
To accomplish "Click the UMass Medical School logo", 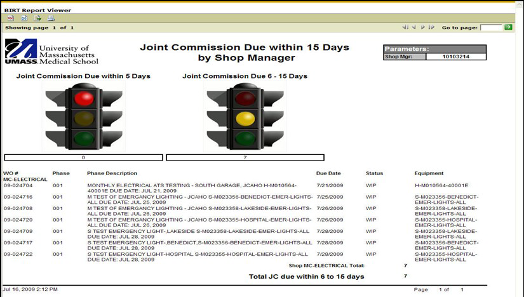I will pyautogui.click(x=51, y=52).
